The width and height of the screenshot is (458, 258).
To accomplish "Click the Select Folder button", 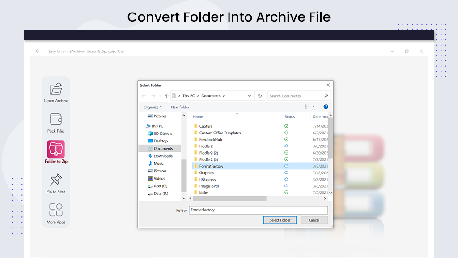I will [280, 220].
